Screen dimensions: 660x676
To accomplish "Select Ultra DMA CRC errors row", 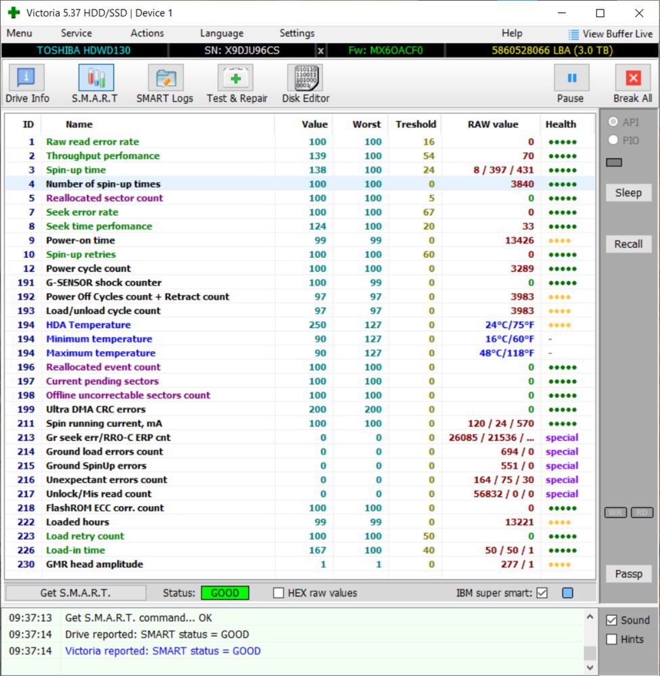I will pos(300,409).
